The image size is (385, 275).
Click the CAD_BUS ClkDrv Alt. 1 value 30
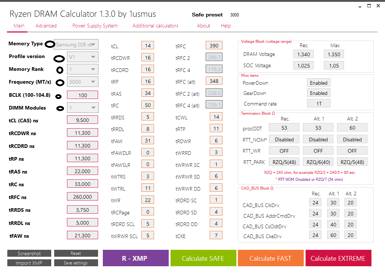[333, 202]
